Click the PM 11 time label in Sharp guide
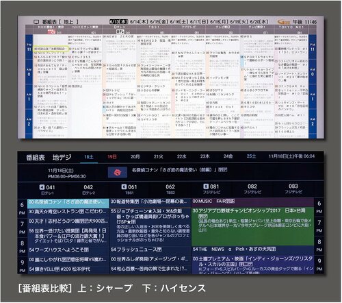 (29, 47)
